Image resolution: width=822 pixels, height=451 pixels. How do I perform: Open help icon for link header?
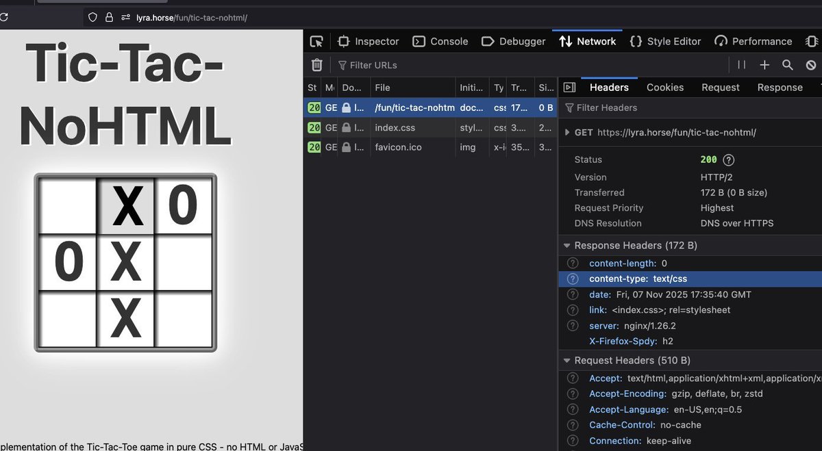[x=573, y=310]
